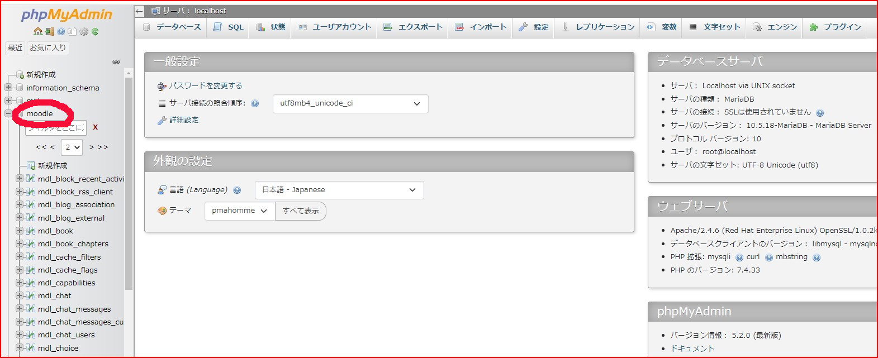Viewport: 878px width, 358px height.
Task: Go to first table page <<
Action: click(x=41, y=147)
